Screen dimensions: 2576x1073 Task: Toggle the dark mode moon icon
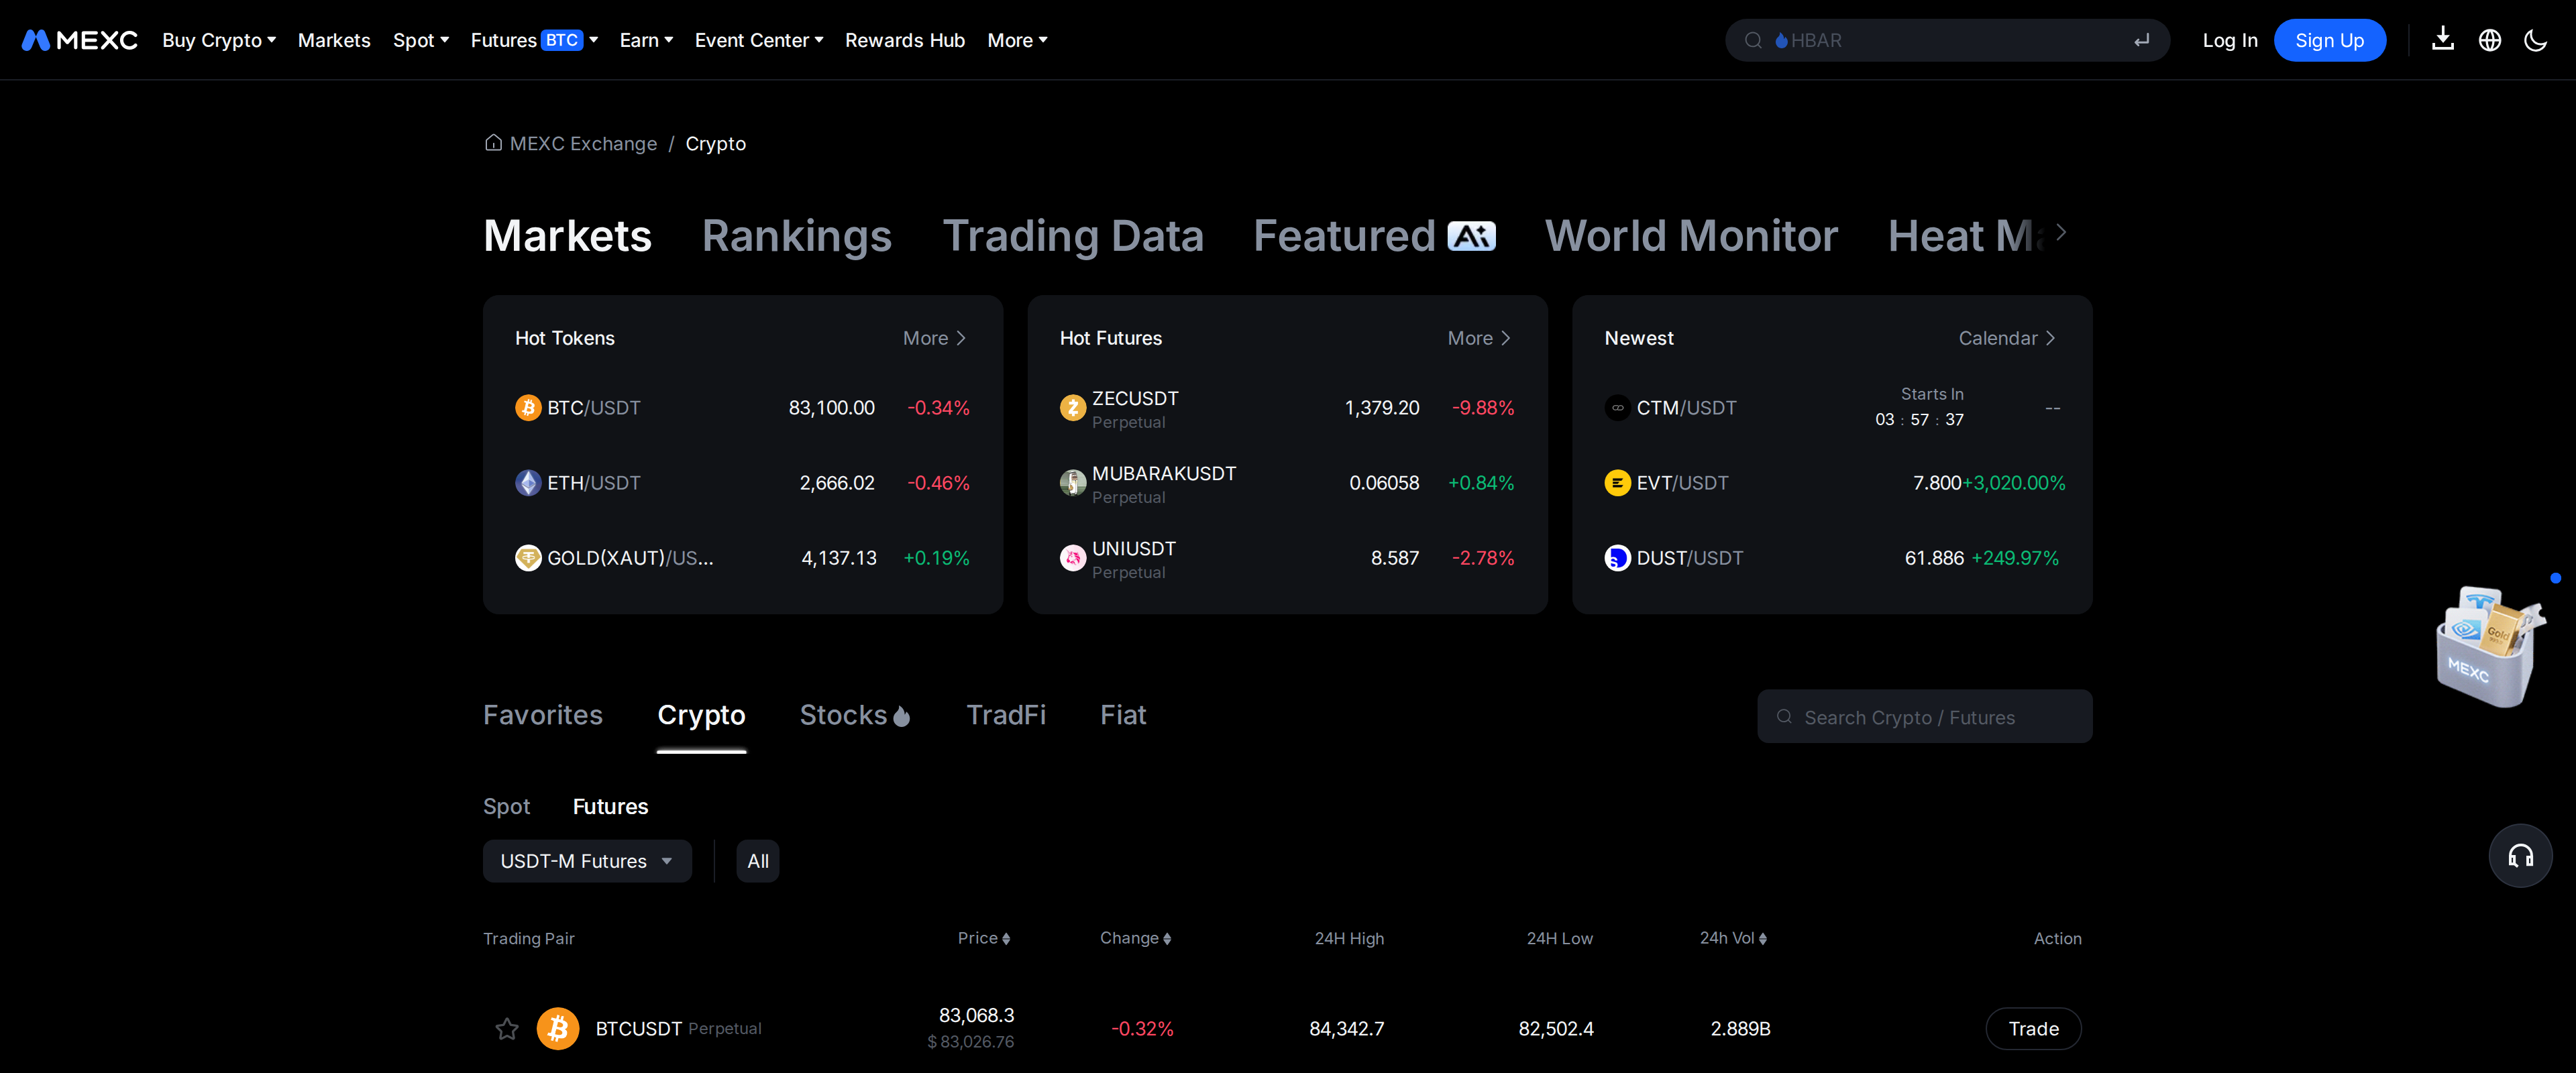tap(2535, 40)
